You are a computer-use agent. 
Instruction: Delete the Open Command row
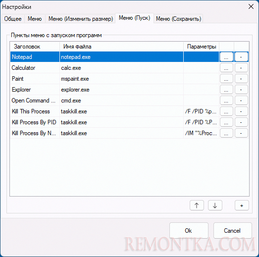click(241, 101)
